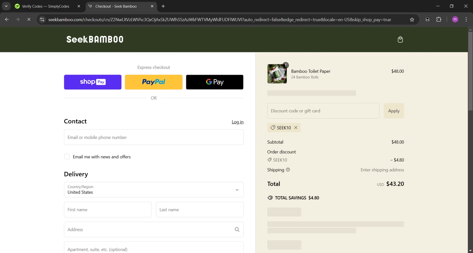Focus the Email or mobile phone number field
The image size is (473, 253).
point(154,137)
